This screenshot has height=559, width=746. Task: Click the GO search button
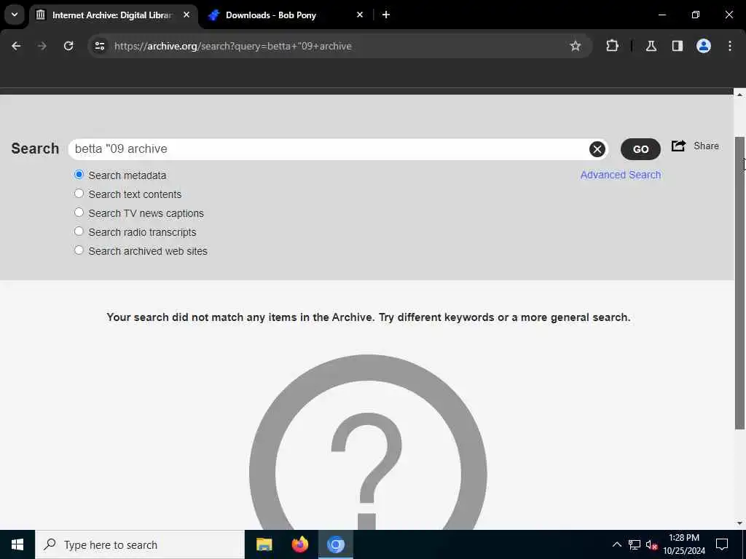(640, 149)
